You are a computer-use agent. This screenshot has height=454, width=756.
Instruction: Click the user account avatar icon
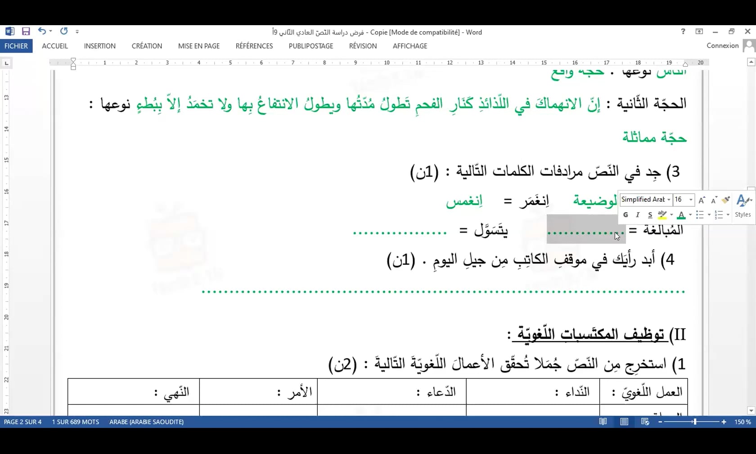749,46
